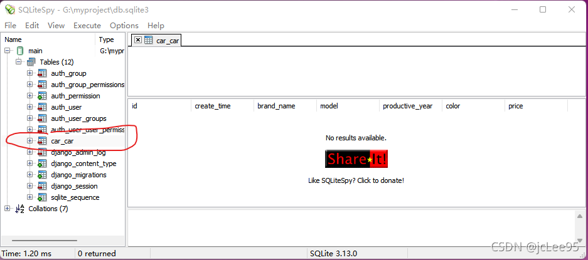Click the Name column header in tree
The image size is (588, 260).
(x=48, y=39)
